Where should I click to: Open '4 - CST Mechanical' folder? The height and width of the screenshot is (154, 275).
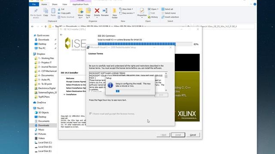click(47, 71)
